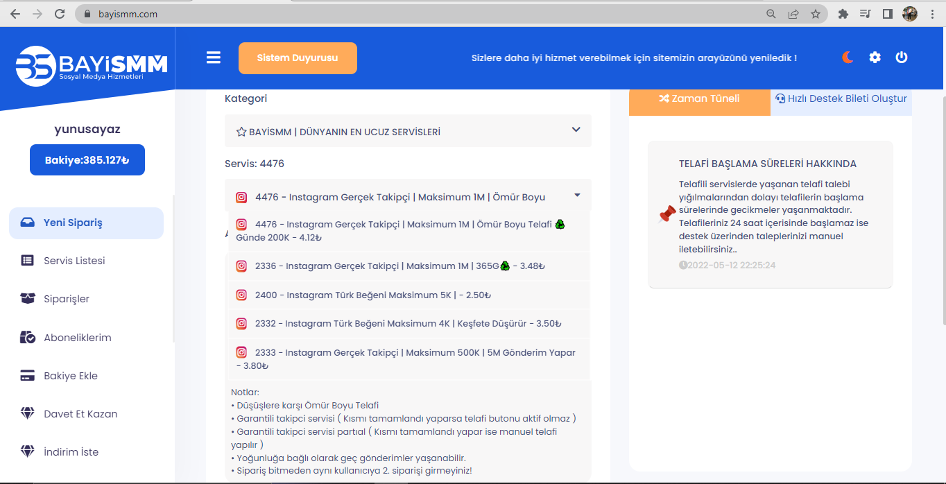Bookmark this page with star icon
This screenshot has width=946, height=484.
pos(816,13)
